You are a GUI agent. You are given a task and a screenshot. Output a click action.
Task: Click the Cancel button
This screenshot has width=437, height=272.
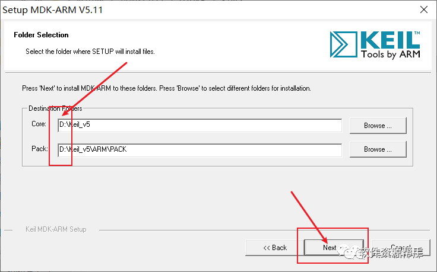pos(401,248)
